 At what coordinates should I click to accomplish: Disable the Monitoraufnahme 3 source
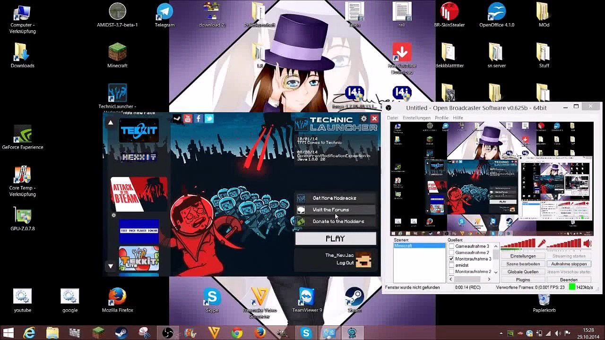click(451, 259)
